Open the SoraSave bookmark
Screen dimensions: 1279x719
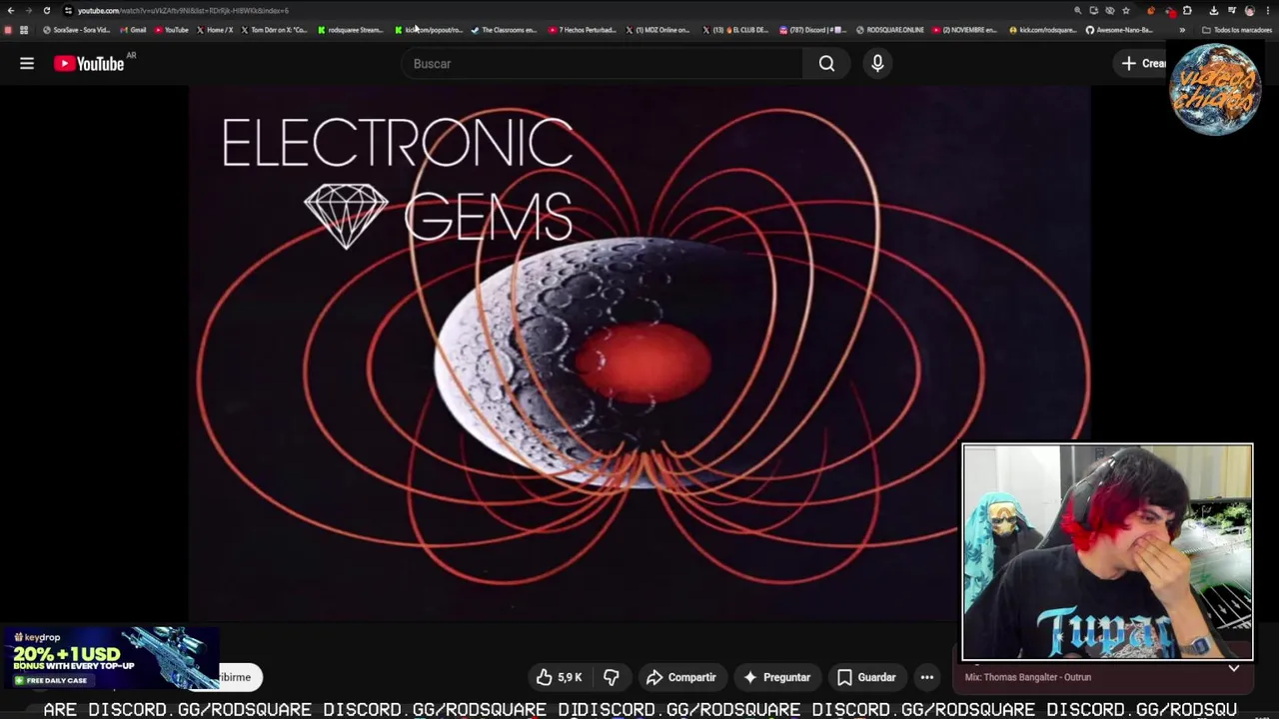[x=77, y=30]
